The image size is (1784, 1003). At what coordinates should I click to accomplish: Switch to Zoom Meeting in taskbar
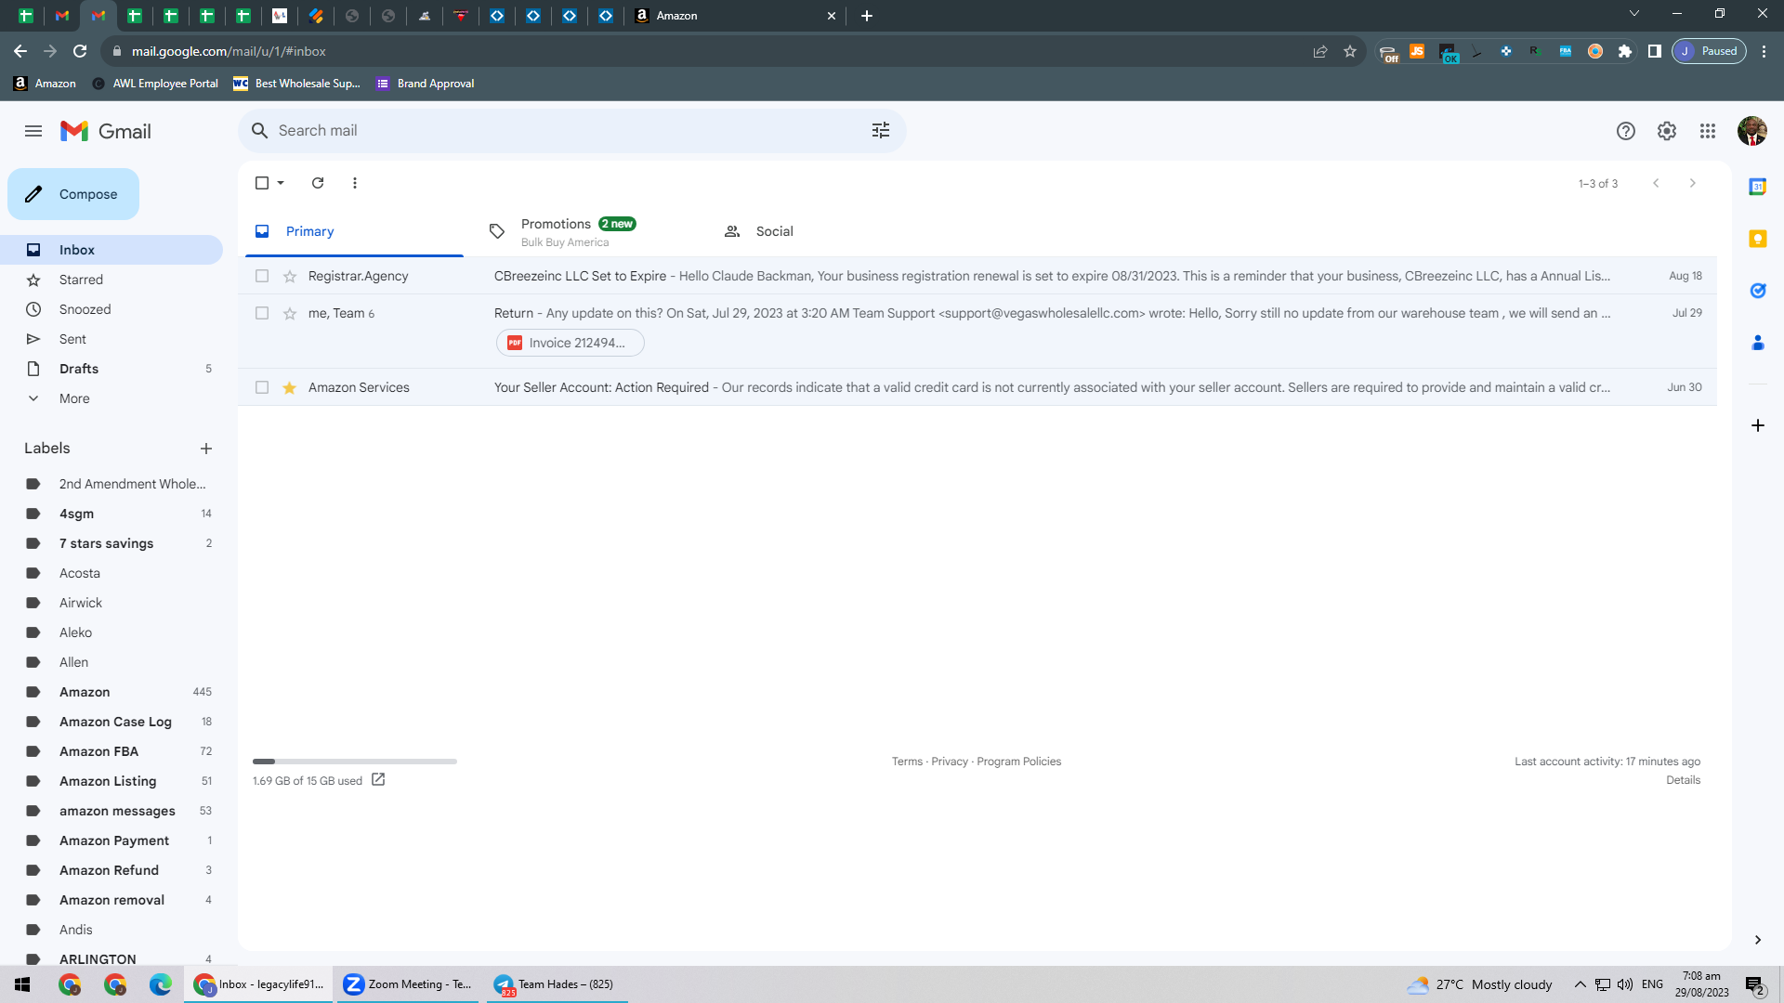(x=409, y=984)
